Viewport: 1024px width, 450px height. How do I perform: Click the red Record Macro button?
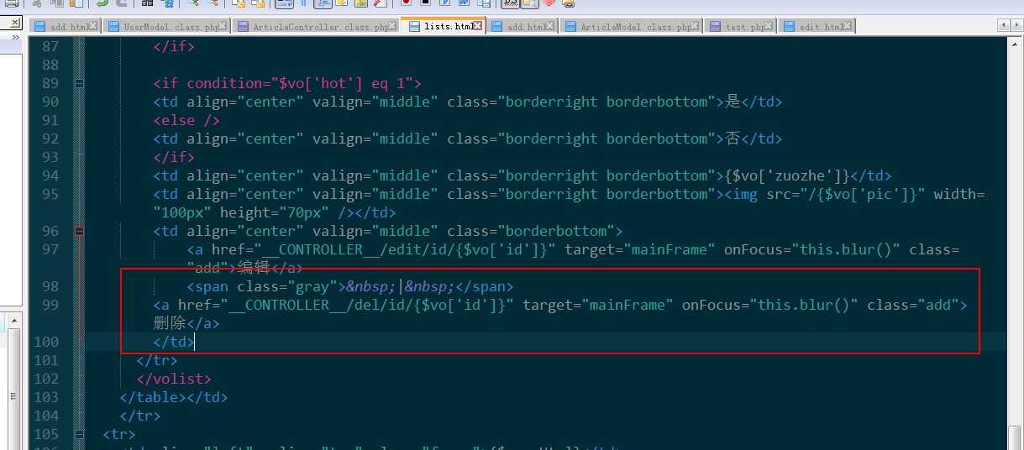click(405, 3)
